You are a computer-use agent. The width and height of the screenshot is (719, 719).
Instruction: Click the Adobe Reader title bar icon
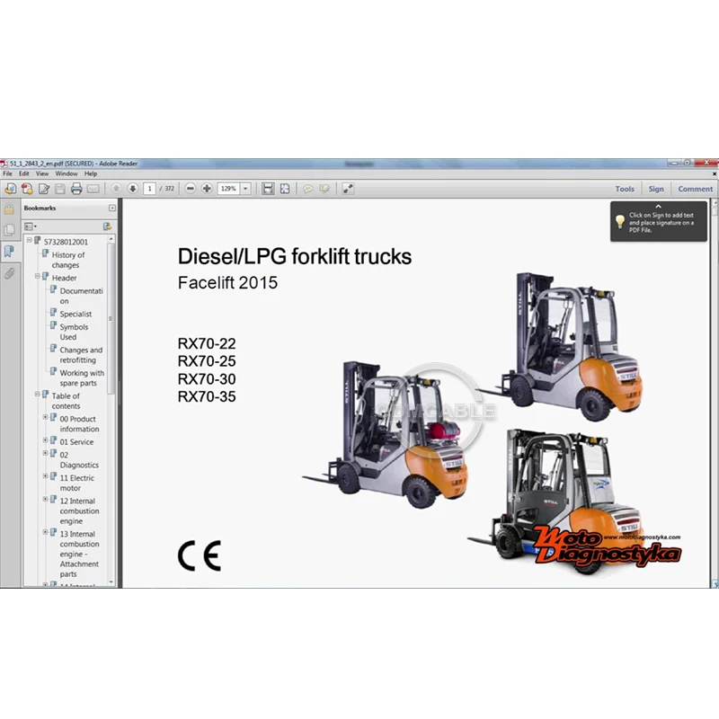(4, 164)
